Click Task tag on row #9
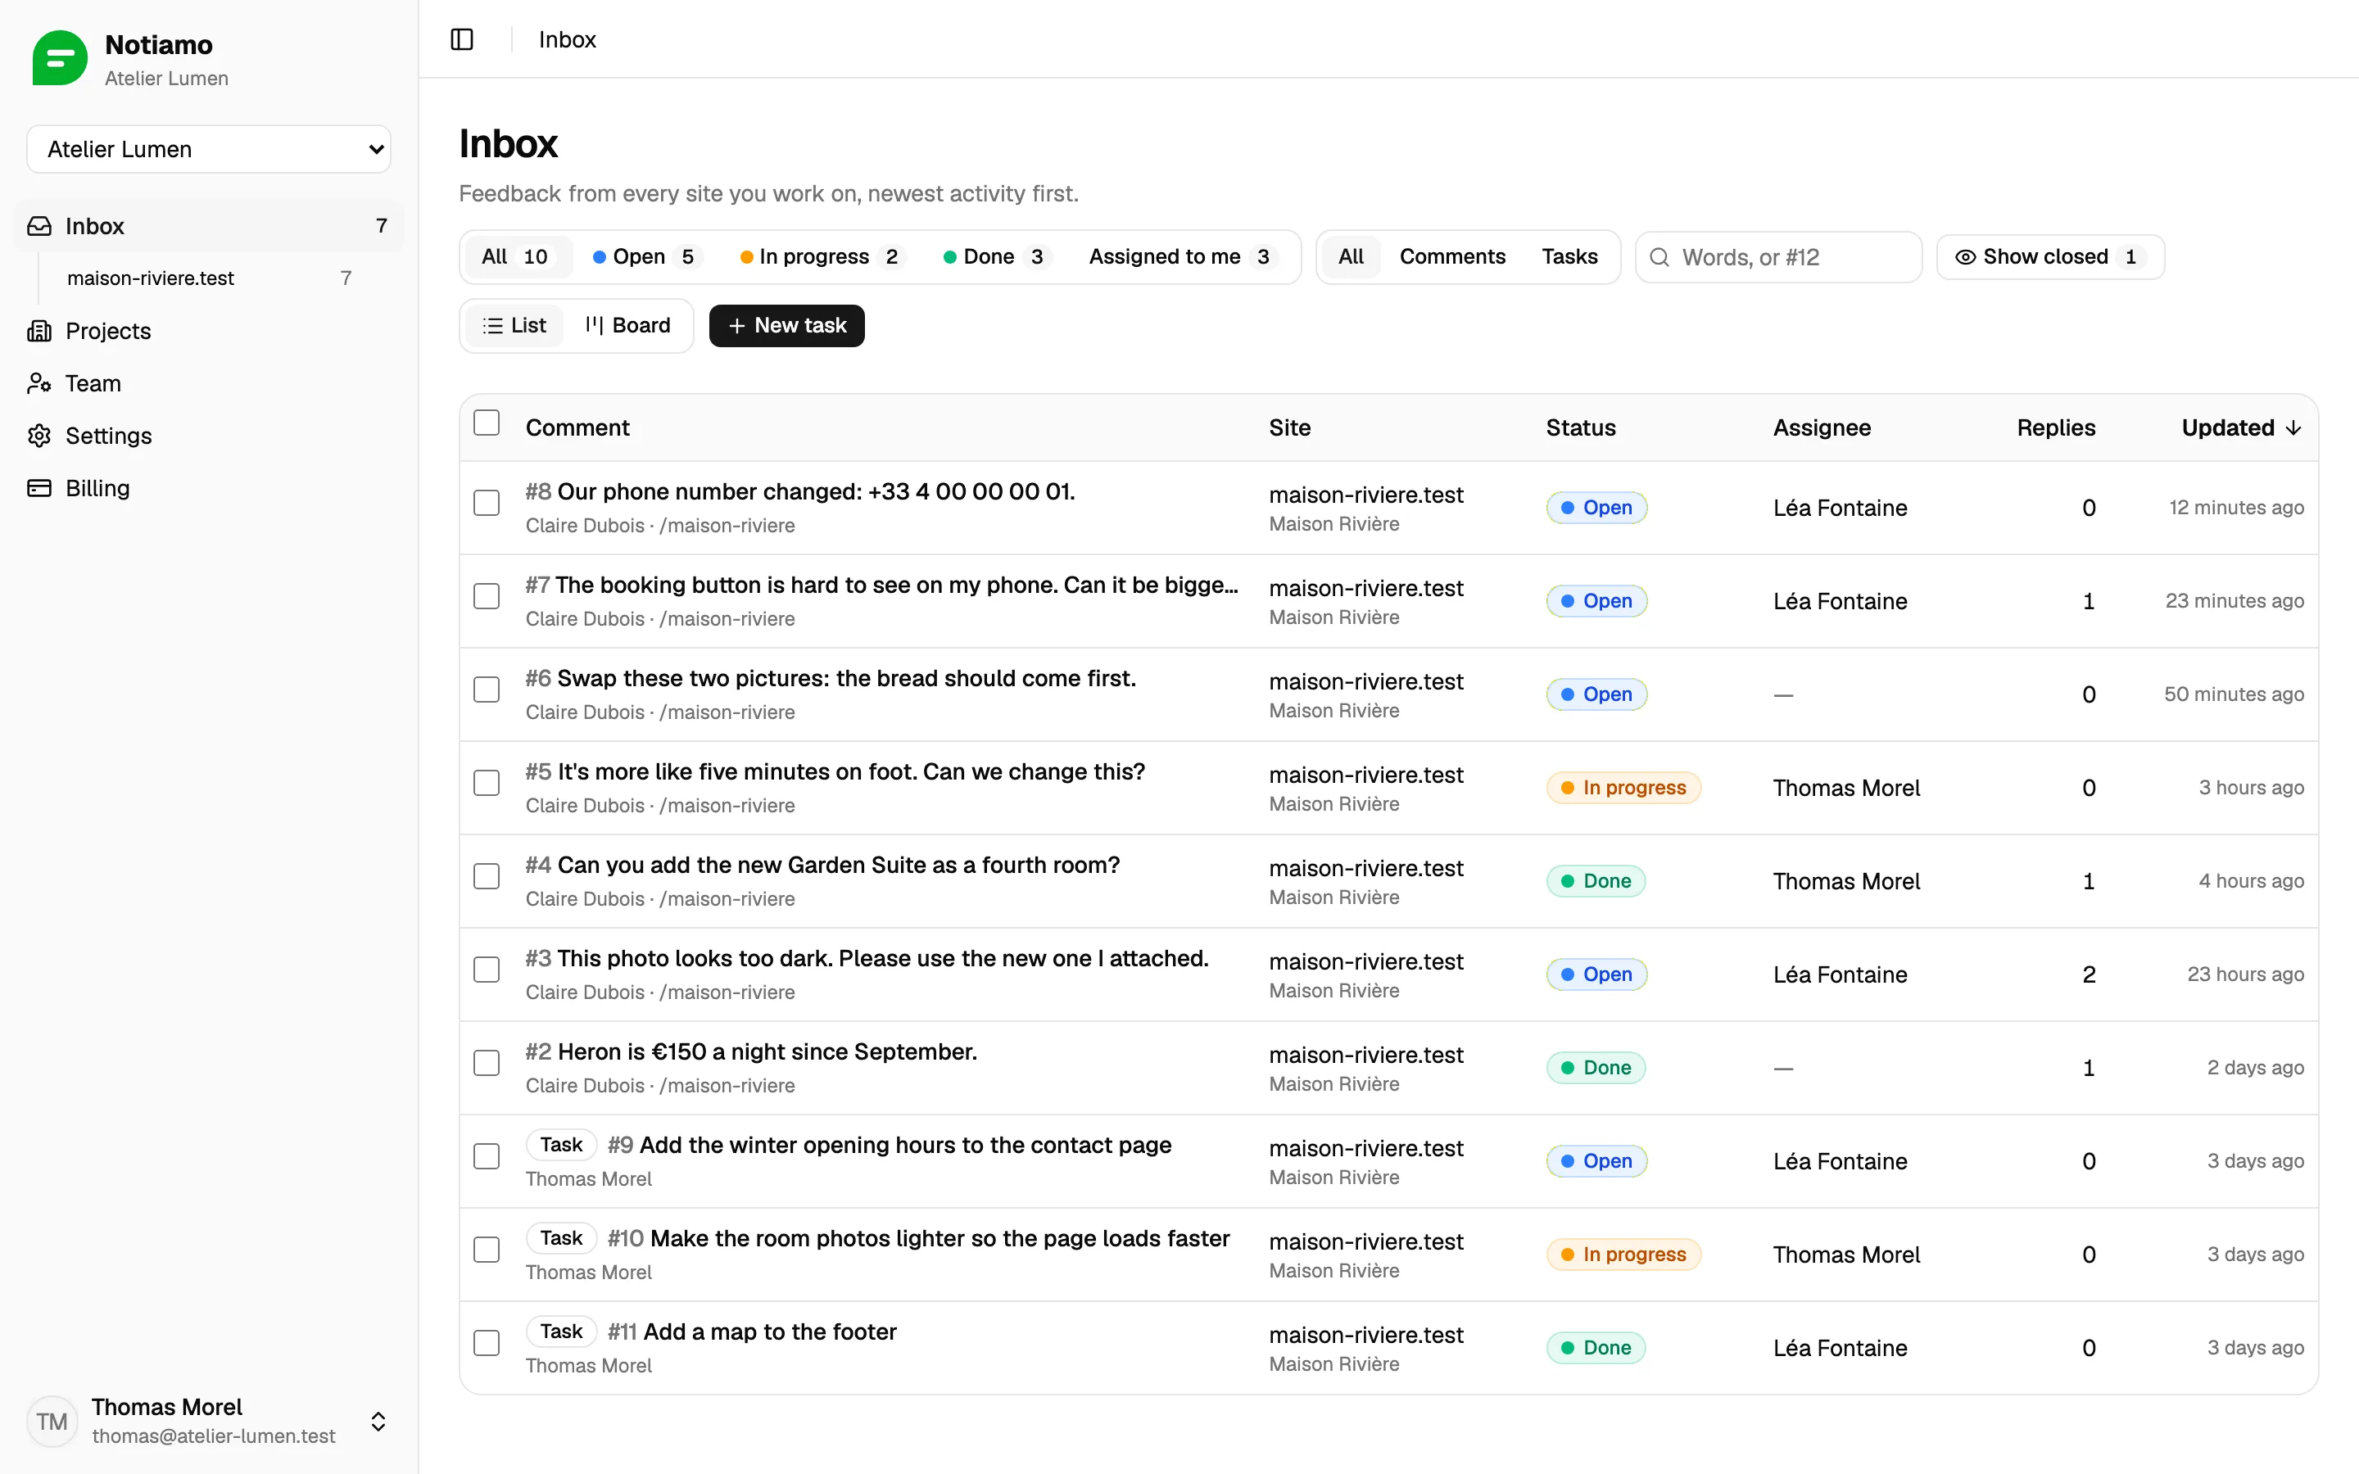This screenshot has height=1474, width=2359. [x=561, y=1146]
